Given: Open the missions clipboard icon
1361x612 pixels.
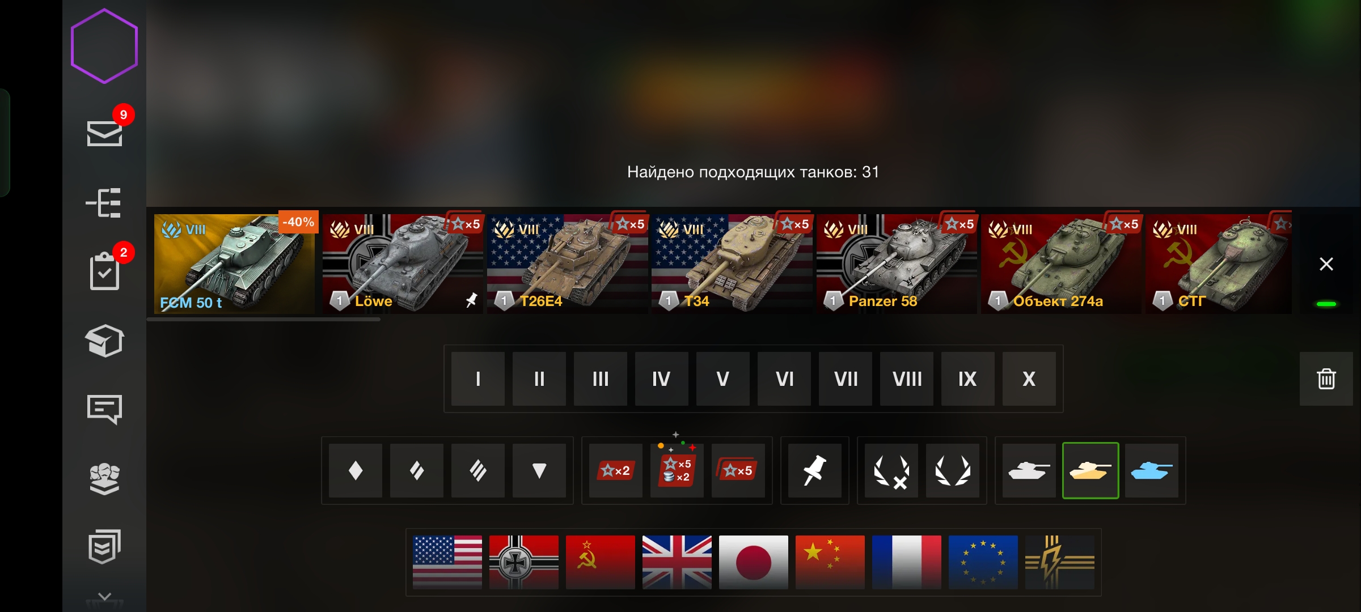Looking at the screenshot, I should coord(104,271).
